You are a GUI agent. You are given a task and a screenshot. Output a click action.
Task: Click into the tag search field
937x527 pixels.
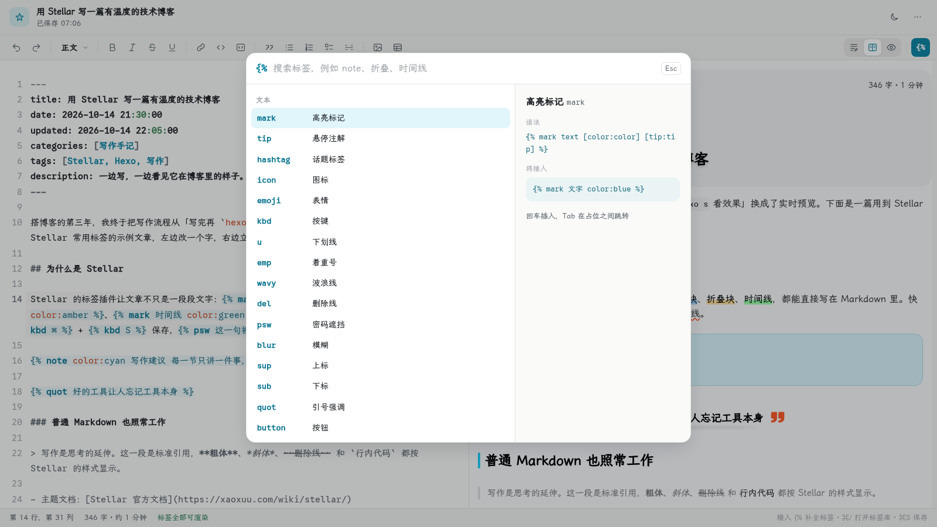pyautogui.click(x=463, y=69)
